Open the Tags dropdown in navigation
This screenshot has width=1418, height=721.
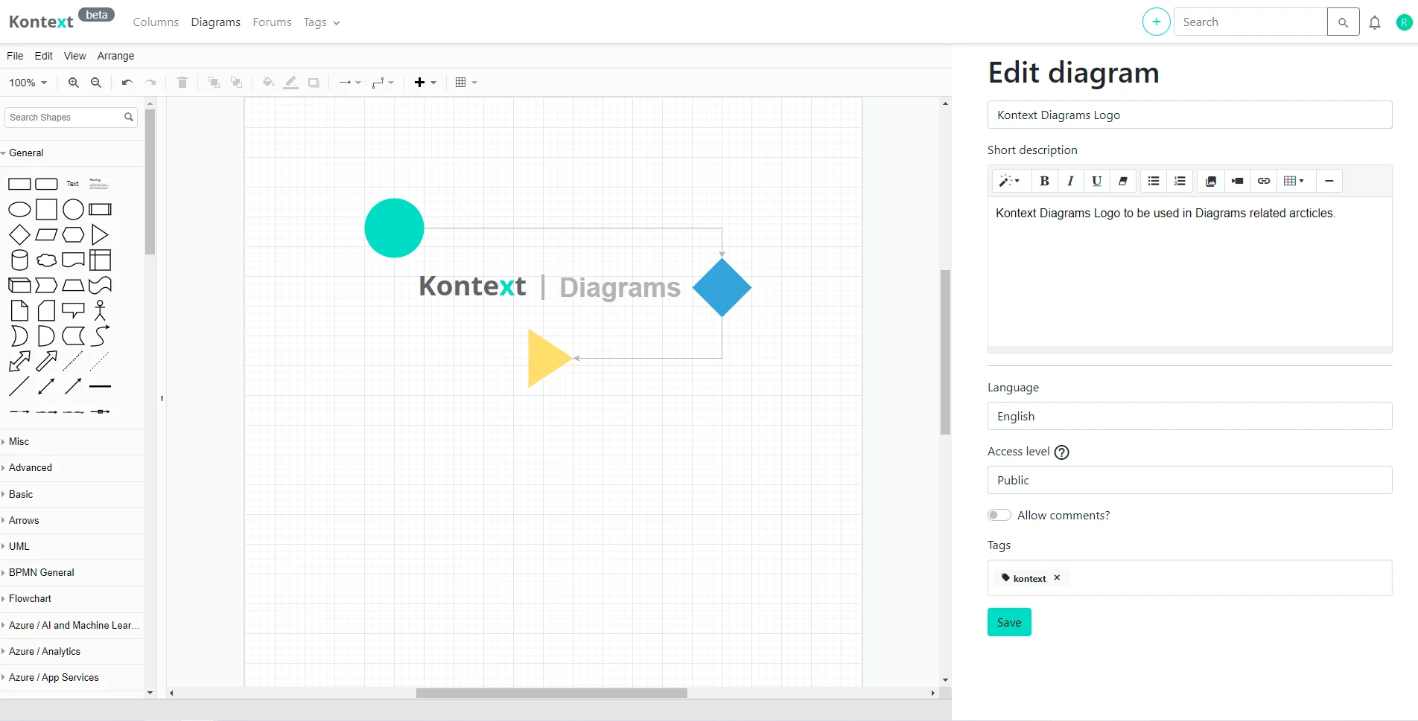pos(321,22)
